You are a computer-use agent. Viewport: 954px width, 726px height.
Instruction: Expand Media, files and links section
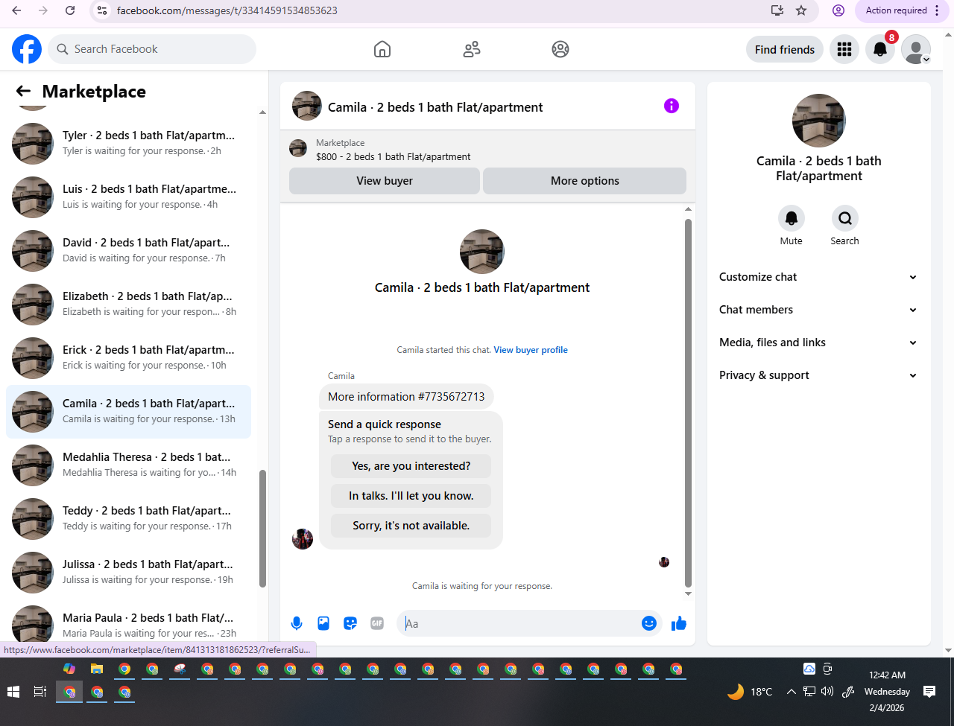click(x=818, y=343)
